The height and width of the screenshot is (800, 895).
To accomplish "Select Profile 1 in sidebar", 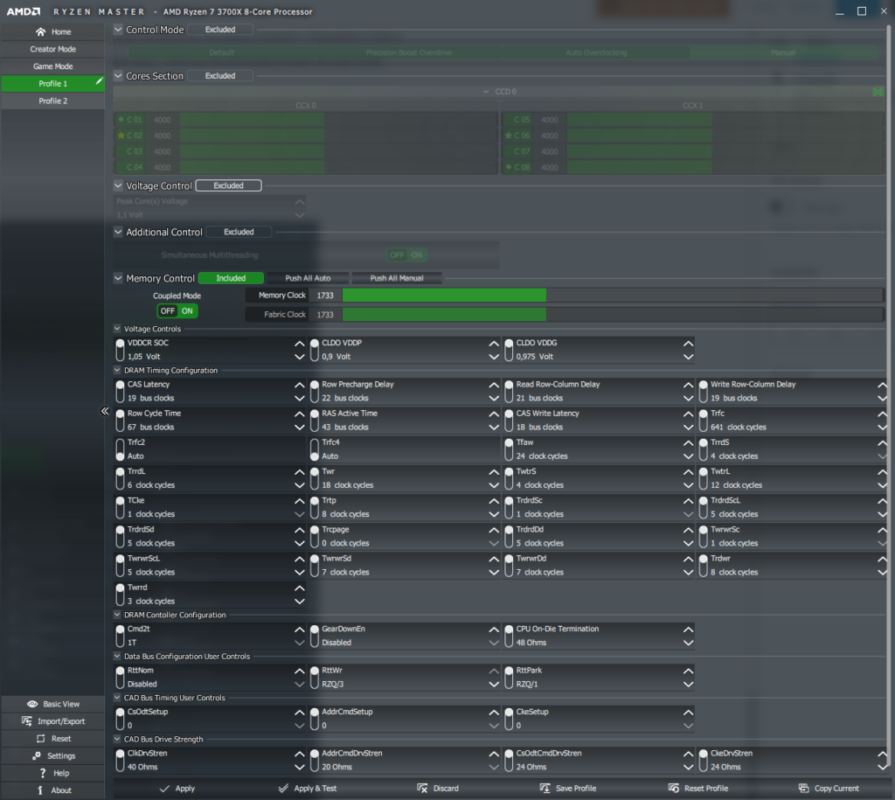I will coord(52,83).
